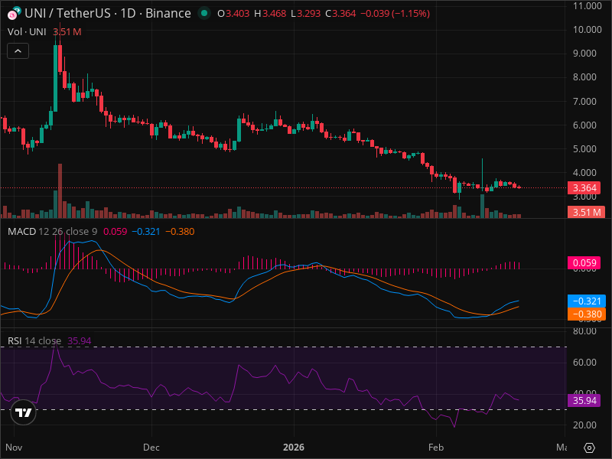
Task: Click the 2026 label on the time axis
Action: pyautogui.click(x=294, y=448)
